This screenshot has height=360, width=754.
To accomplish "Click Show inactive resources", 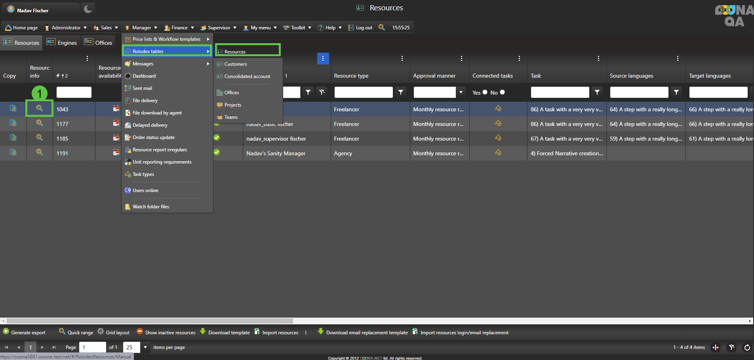I will [166, 332].
